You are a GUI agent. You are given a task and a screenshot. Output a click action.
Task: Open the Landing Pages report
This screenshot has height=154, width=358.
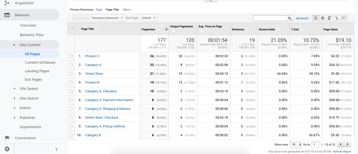point(37,71)
